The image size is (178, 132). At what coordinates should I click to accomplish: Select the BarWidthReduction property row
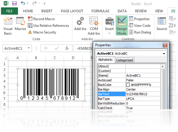129,103
